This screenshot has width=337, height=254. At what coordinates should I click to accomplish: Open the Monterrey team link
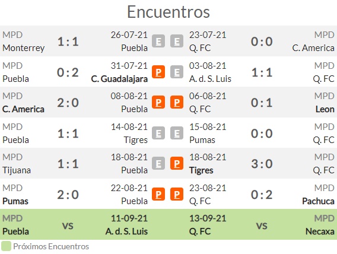coord(23,48)
